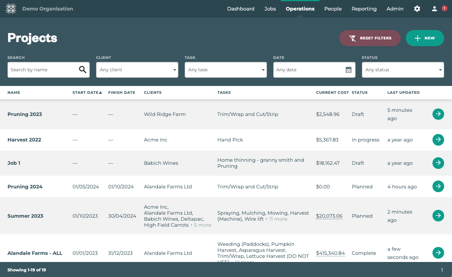Screen dimensions: 452x277
Task: Expand the Any status dropdown
Action: click(x=403, y=70)
